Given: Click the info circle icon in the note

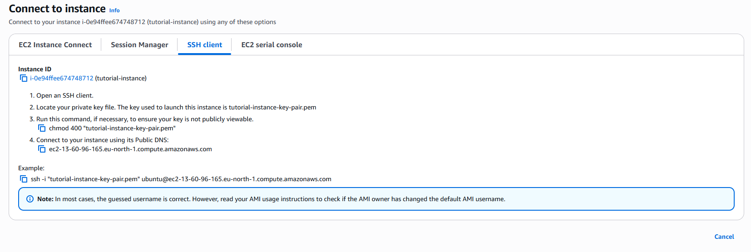Looking at the screenshot, I should (x=30, y=199).
